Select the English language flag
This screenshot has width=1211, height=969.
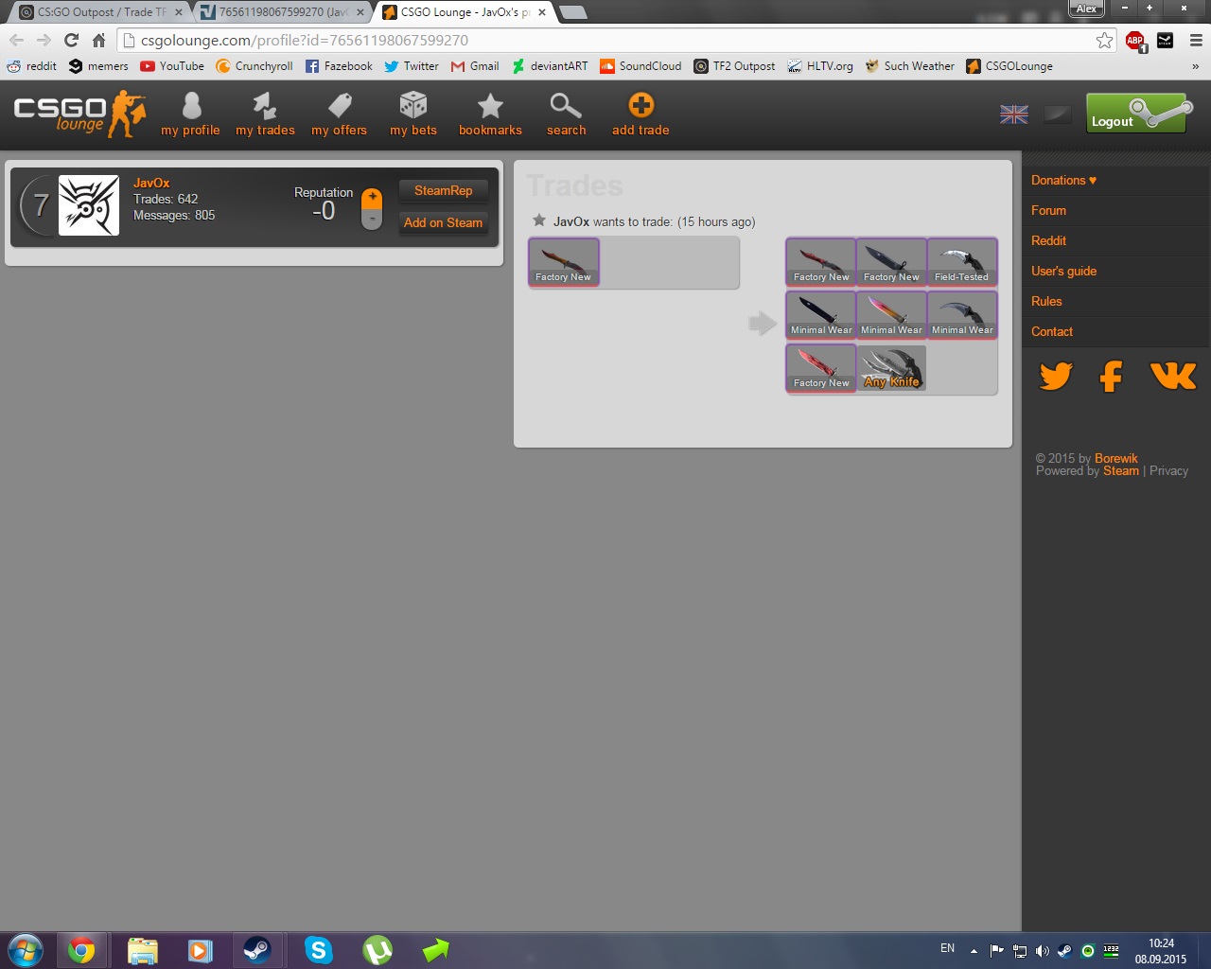point(1013,115)
